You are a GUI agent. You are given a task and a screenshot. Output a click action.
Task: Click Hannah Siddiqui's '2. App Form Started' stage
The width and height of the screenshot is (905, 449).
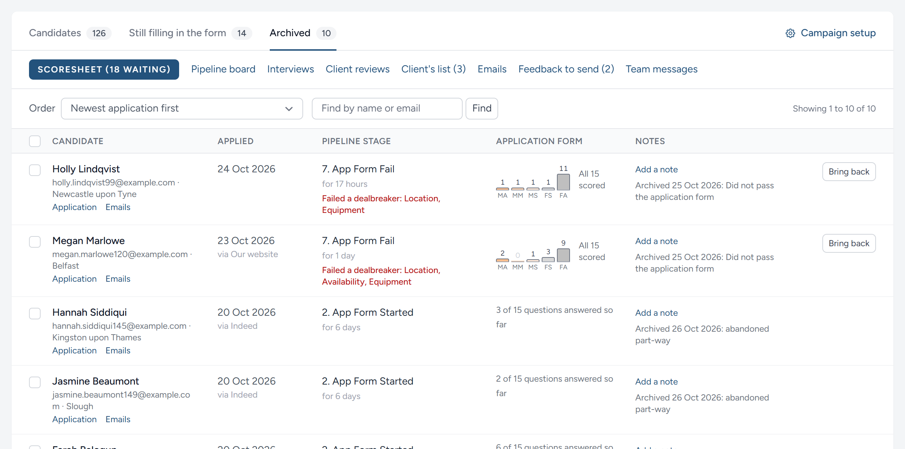(x=367, y=312)
